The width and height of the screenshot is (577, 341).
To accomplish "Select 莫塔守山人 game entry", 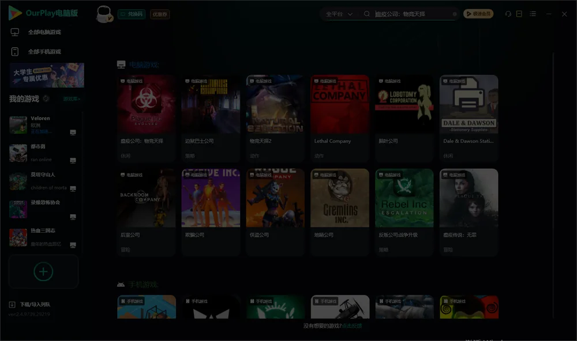I will [43, 181].
